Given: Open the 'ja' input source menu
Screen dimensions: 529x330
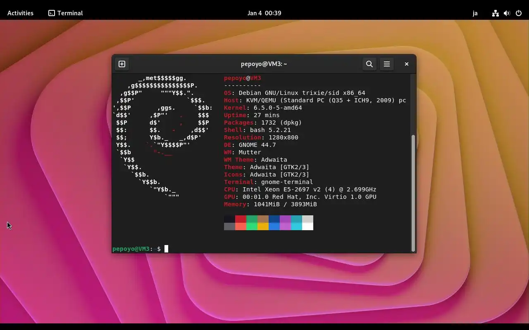Looking at the screenshot, I should click(x=475, y=13).
